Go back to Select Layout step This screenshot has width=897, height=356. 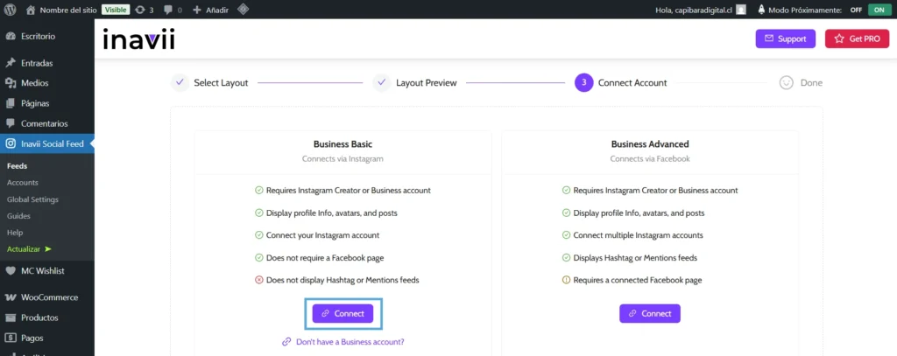pyautogui.click(x=210, y=83)
